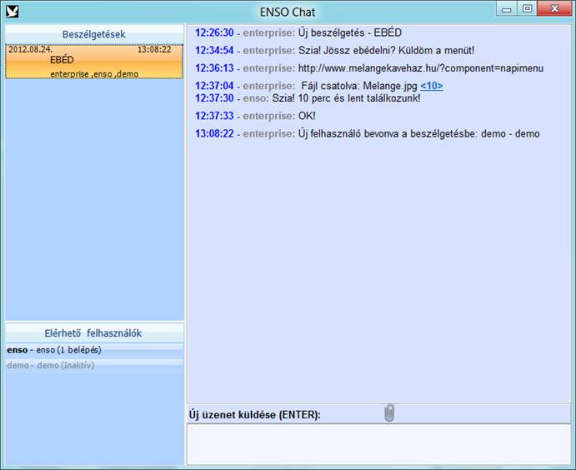
Task: Open the attached Melange.jpg <10> link
Action: tap(432, 86)
